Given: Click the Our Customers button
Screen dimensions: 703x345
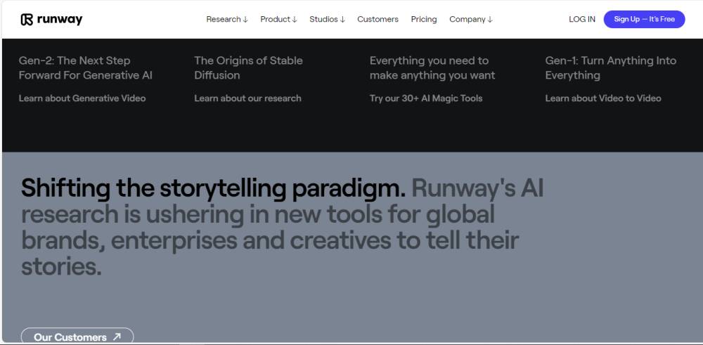Looking at the screenshot, I should tap(77, 337).
